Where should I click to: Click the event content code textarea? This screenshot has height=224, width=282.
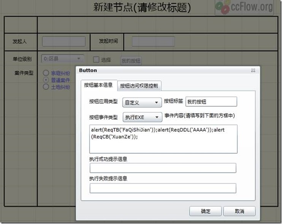(x=163, y=139)
